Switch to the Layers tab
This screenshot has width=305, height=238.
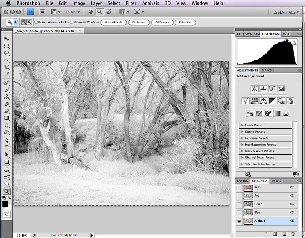tap(242, 180)
